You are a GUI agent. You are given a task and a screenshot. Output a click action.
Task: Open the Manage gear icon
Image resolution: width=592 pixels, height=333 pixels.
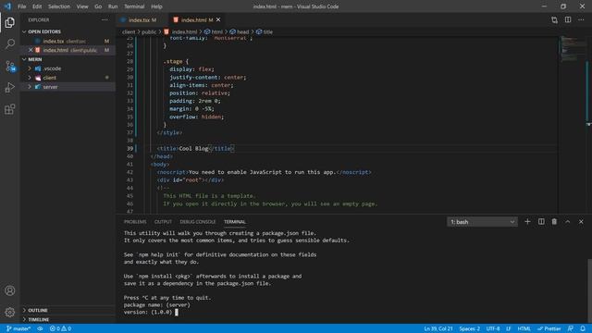(x=10, y=313)
